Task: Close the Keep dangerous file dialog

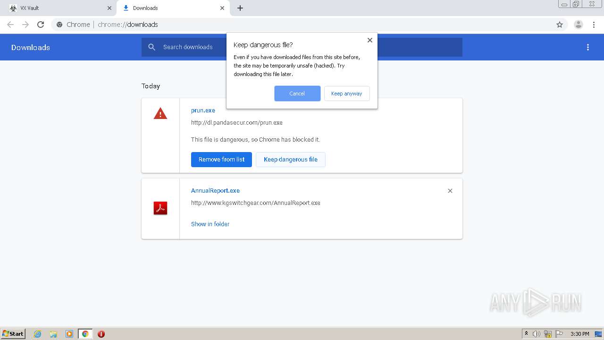Action: click(x=370, y=40)
